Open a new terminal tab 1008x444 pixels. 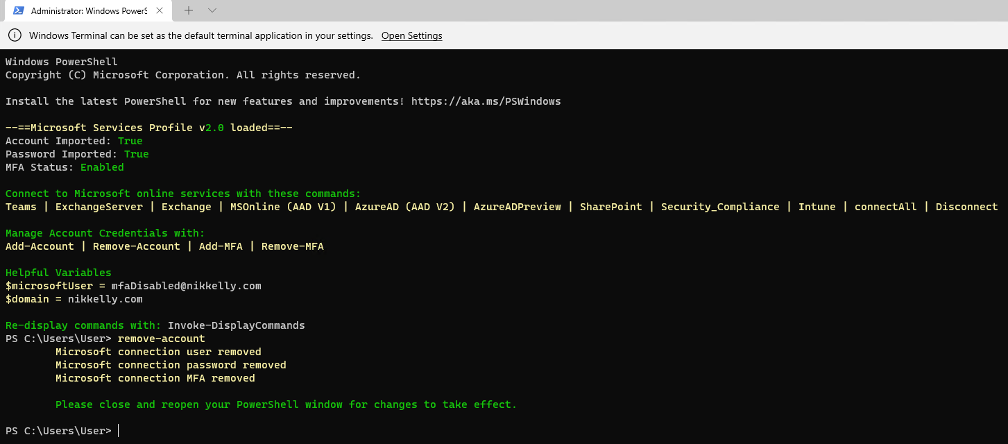[x=189, y=10]
